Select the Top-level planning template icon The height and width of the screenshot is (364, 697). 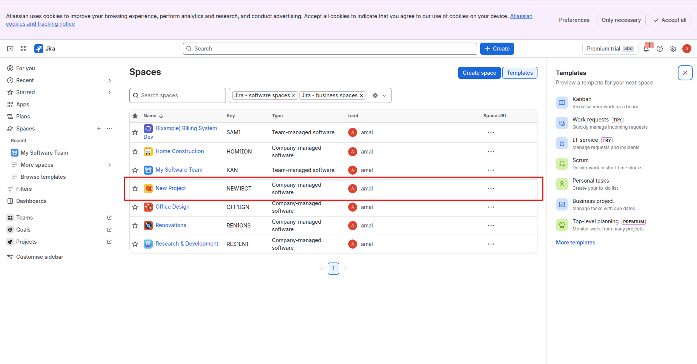point(562,225)
